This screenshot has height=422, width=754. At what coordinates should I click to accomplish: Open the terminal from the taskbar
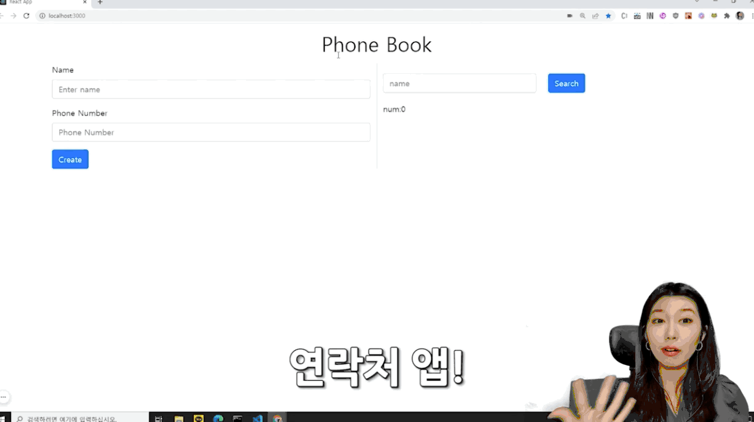238,418
